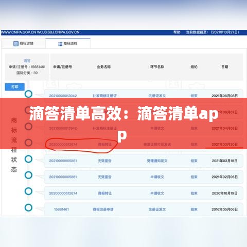Select timeline circle for 2021年06月08日 entry

pos(28,94)
